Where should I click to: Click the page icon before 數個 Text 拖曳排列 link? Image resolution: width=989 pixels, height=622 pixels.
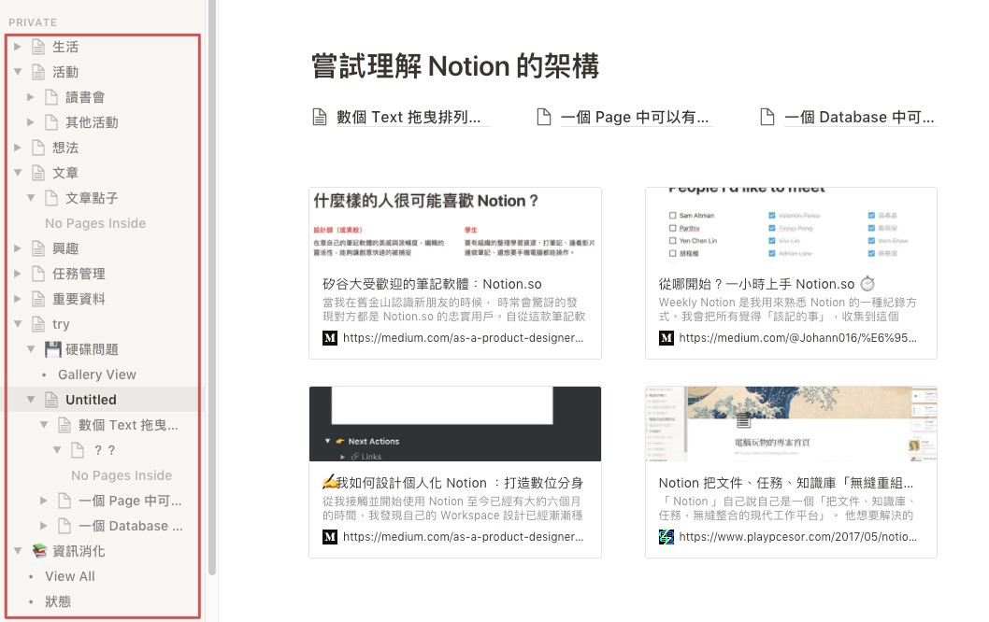(x=320, y=118)
